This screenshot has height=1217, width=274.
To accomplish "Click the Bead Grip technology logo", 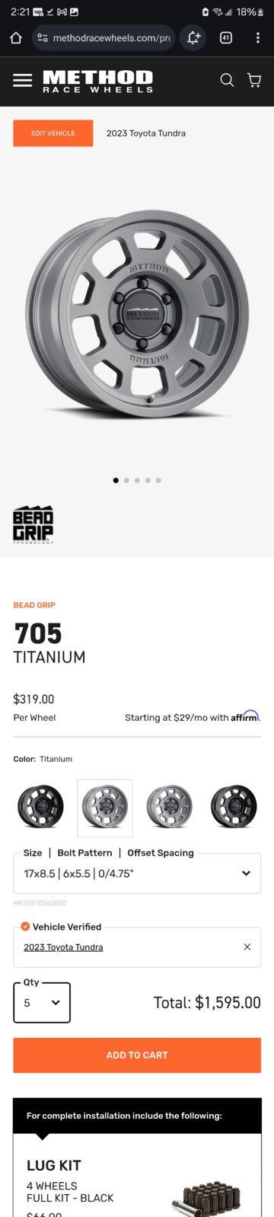I will pos(33,524).
